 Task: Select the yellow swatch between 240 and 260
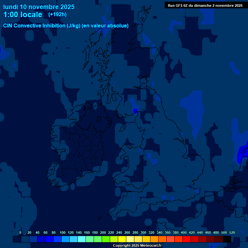[122, 239]
